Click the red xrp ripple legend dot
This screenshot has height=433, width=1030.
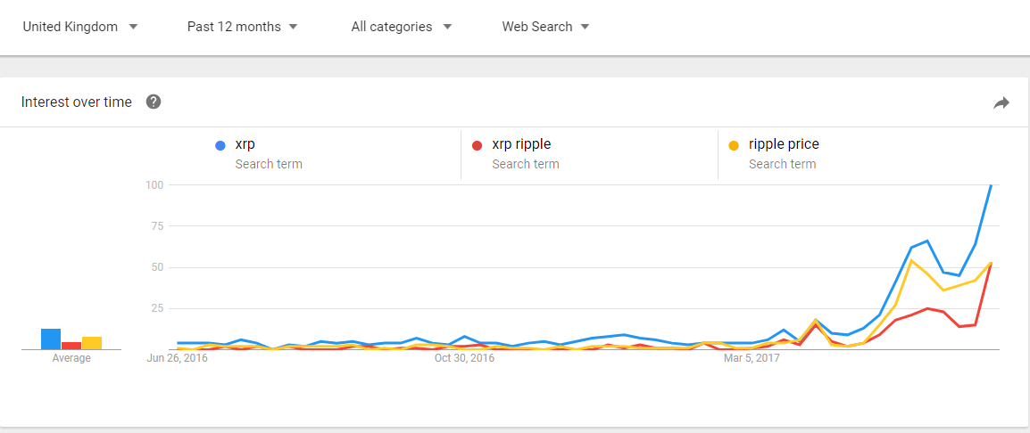[x=477, y=145]
